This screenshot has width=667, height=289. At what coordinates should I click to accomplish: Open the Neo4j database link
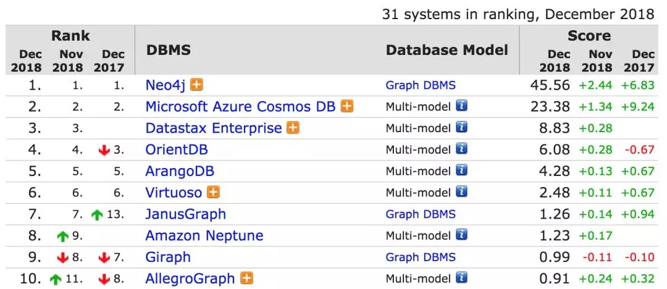pos(166,85)
